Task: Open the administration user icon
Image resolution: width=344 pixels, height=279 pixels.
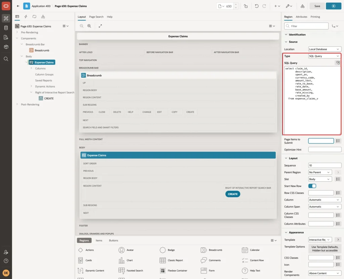Action: pyautogui.click(x=6, y=252)
